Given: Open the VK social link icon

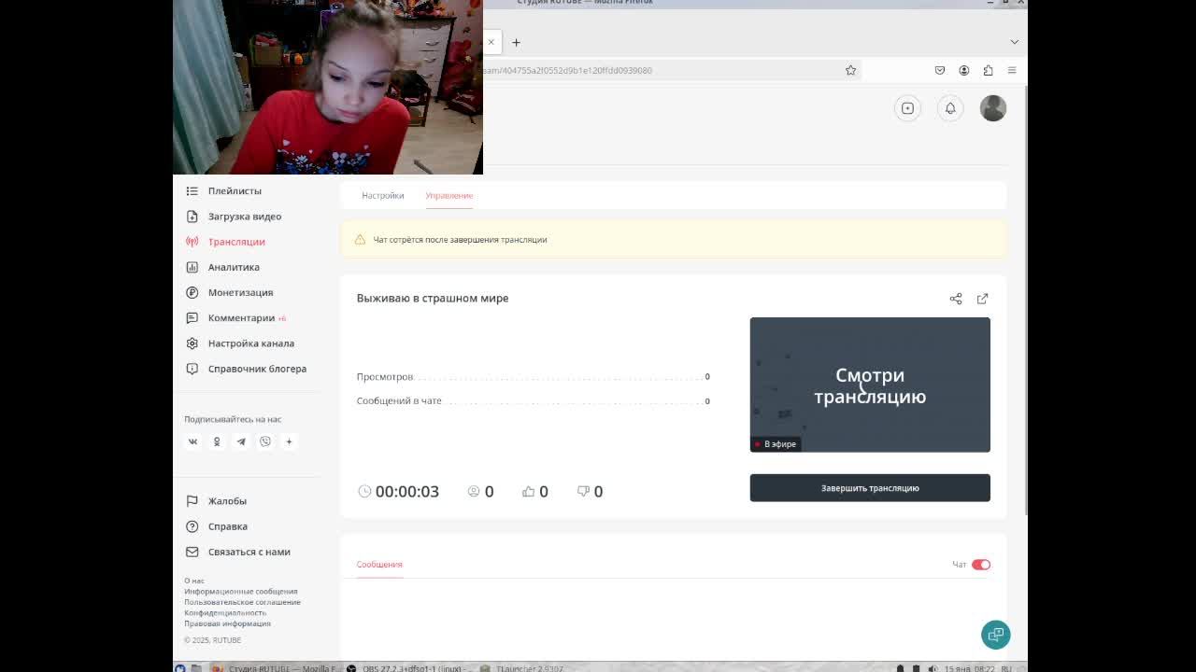Looking at the screenshot, I should coord(192,441).
